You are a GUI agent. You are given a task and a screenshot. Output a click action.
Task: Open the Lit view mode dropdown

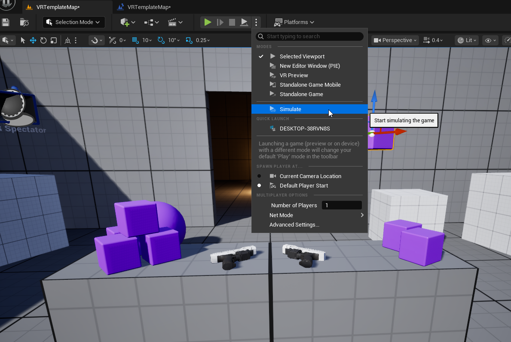tap(467, 40)
